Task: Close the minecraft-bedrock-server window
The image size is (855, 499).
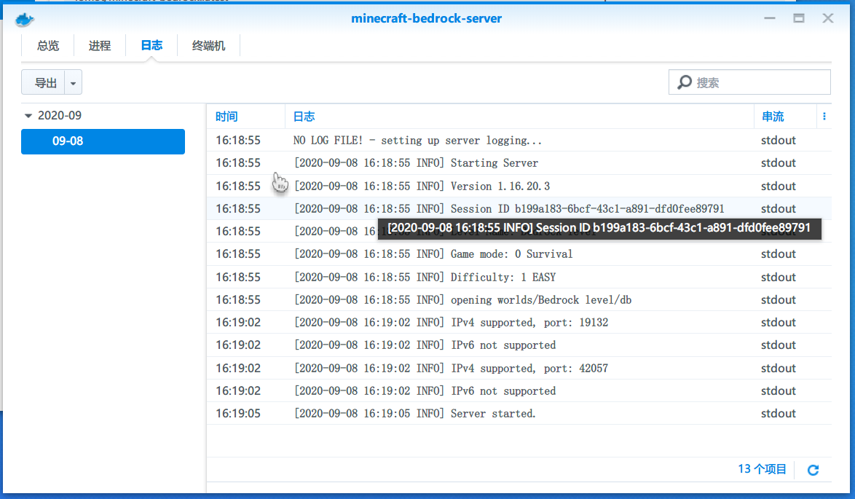Action: tap(828, 18)
